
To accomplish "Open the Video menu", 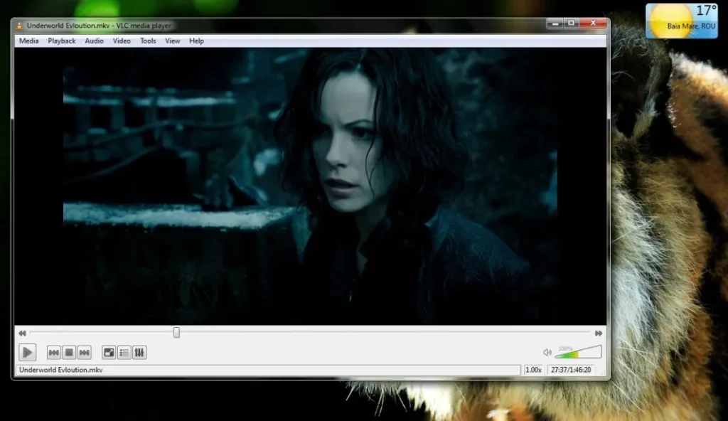I will point(122,41).
